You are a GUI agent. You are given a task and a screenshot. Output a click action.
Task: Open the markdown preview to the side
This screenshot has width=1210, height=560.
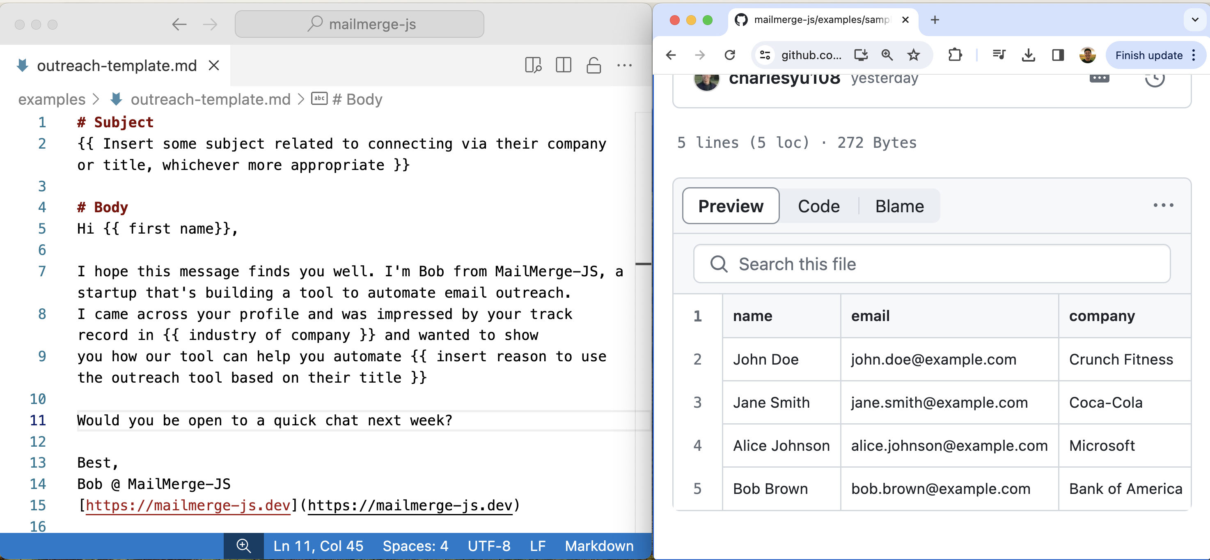(x=533, y=65)
